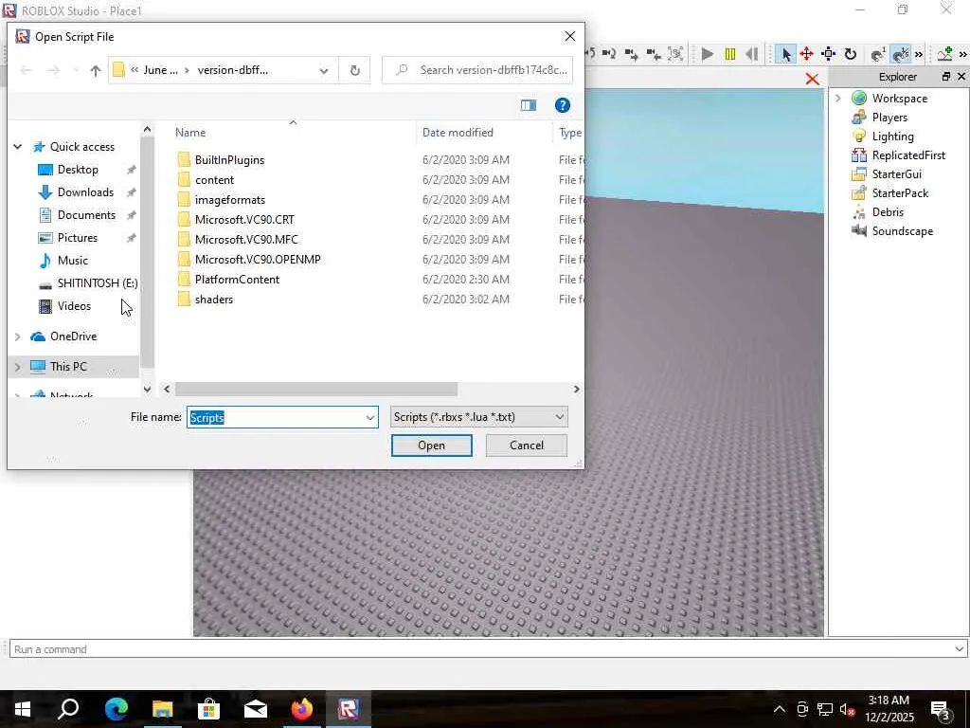Click the Workspace globe icon
Screen dimensions: 970x728
point(858,98)
